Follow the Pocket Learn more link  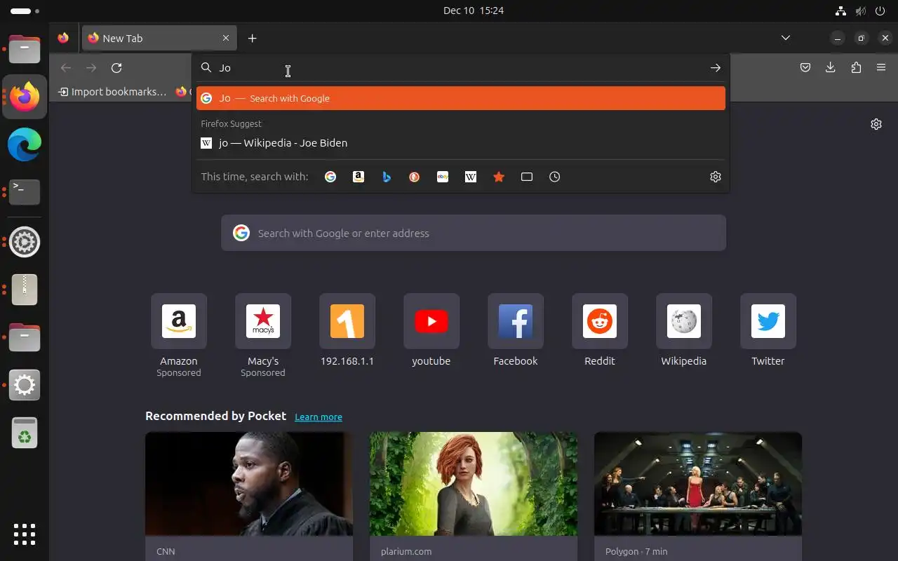click(319, 417)
